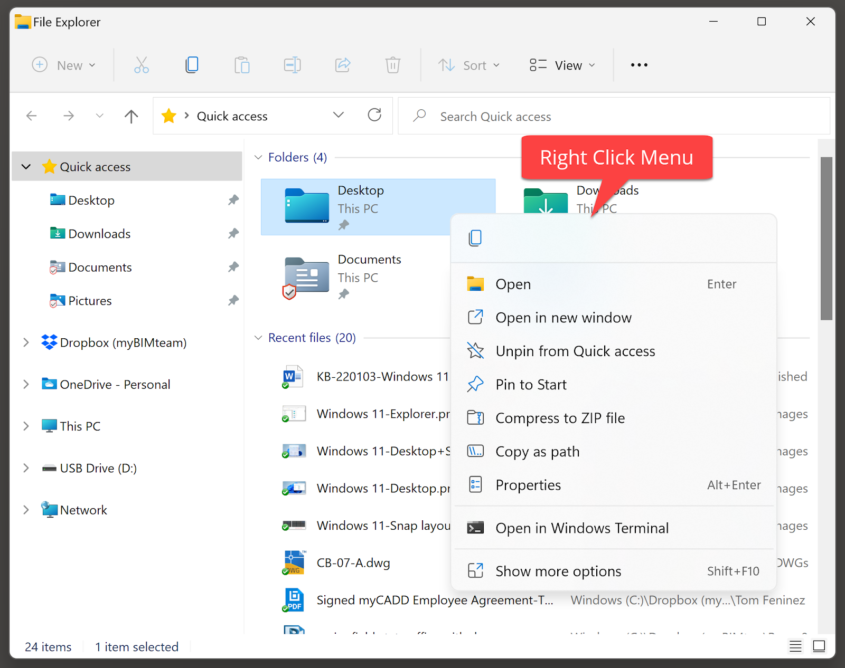Unpin Desktop in the navigation pane
The image size is (845, 668).
click(233, 200)
